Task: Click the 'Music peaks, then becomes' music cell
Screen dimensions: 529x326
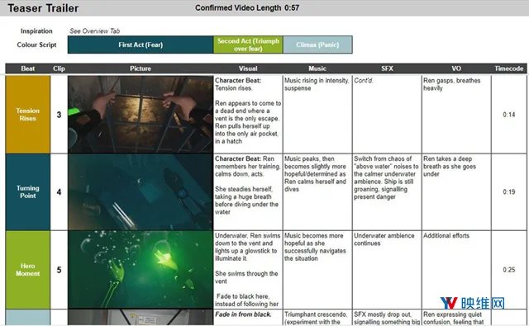Action: (x=317, y=192)
